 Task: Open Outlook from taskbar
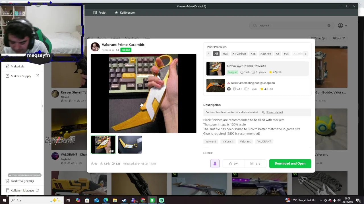96,200
